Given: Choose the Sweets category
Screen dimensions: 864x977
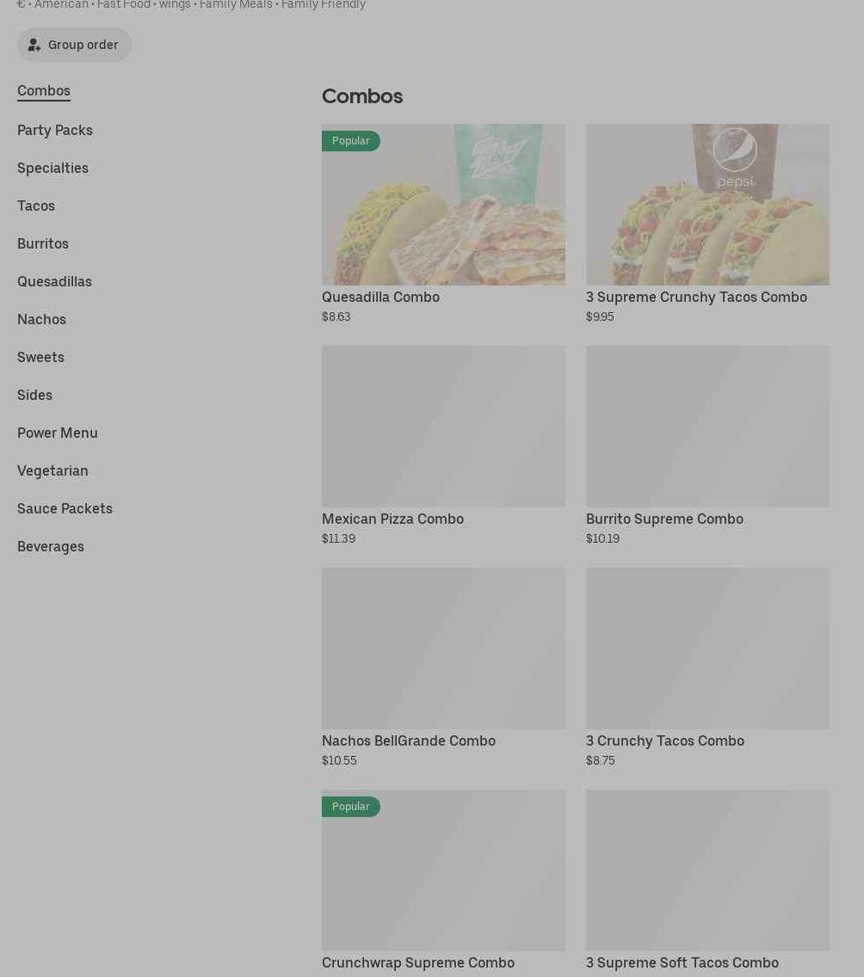Looking at the screenshot, I should [40, 357].
